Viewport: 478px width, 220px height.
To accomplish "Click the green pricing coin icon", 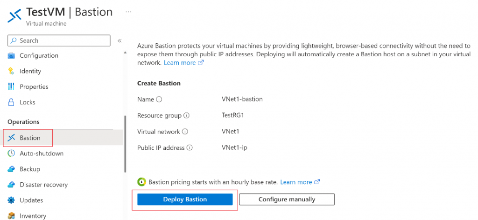I will point(142,182).
